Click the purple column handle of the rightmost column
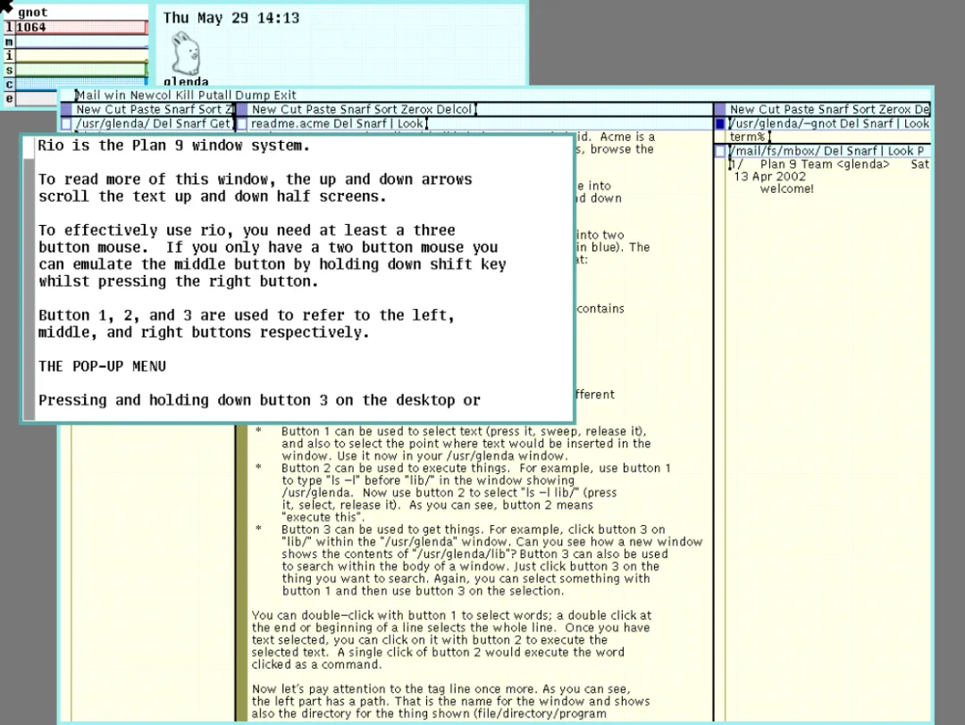The image size is (965, 725). tap(720, 110)
